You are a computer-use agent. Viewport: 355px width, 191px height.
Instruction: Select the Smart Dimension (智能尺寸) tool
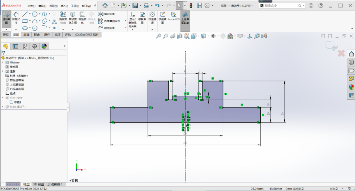click(x=16, y=18)
